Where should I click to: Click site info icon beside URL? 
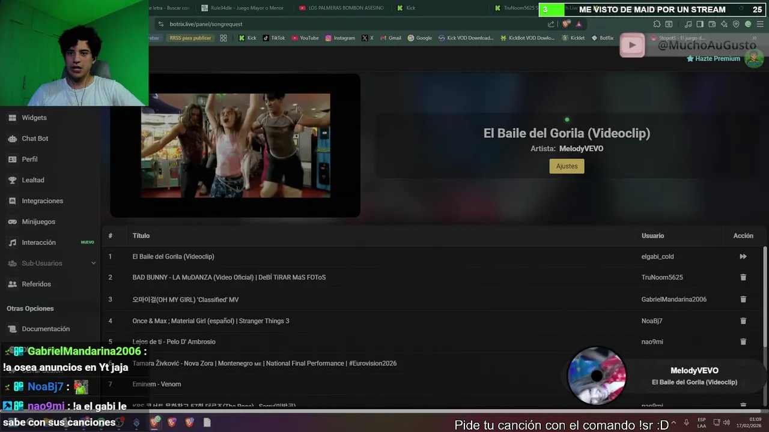(x=160, y=24)
